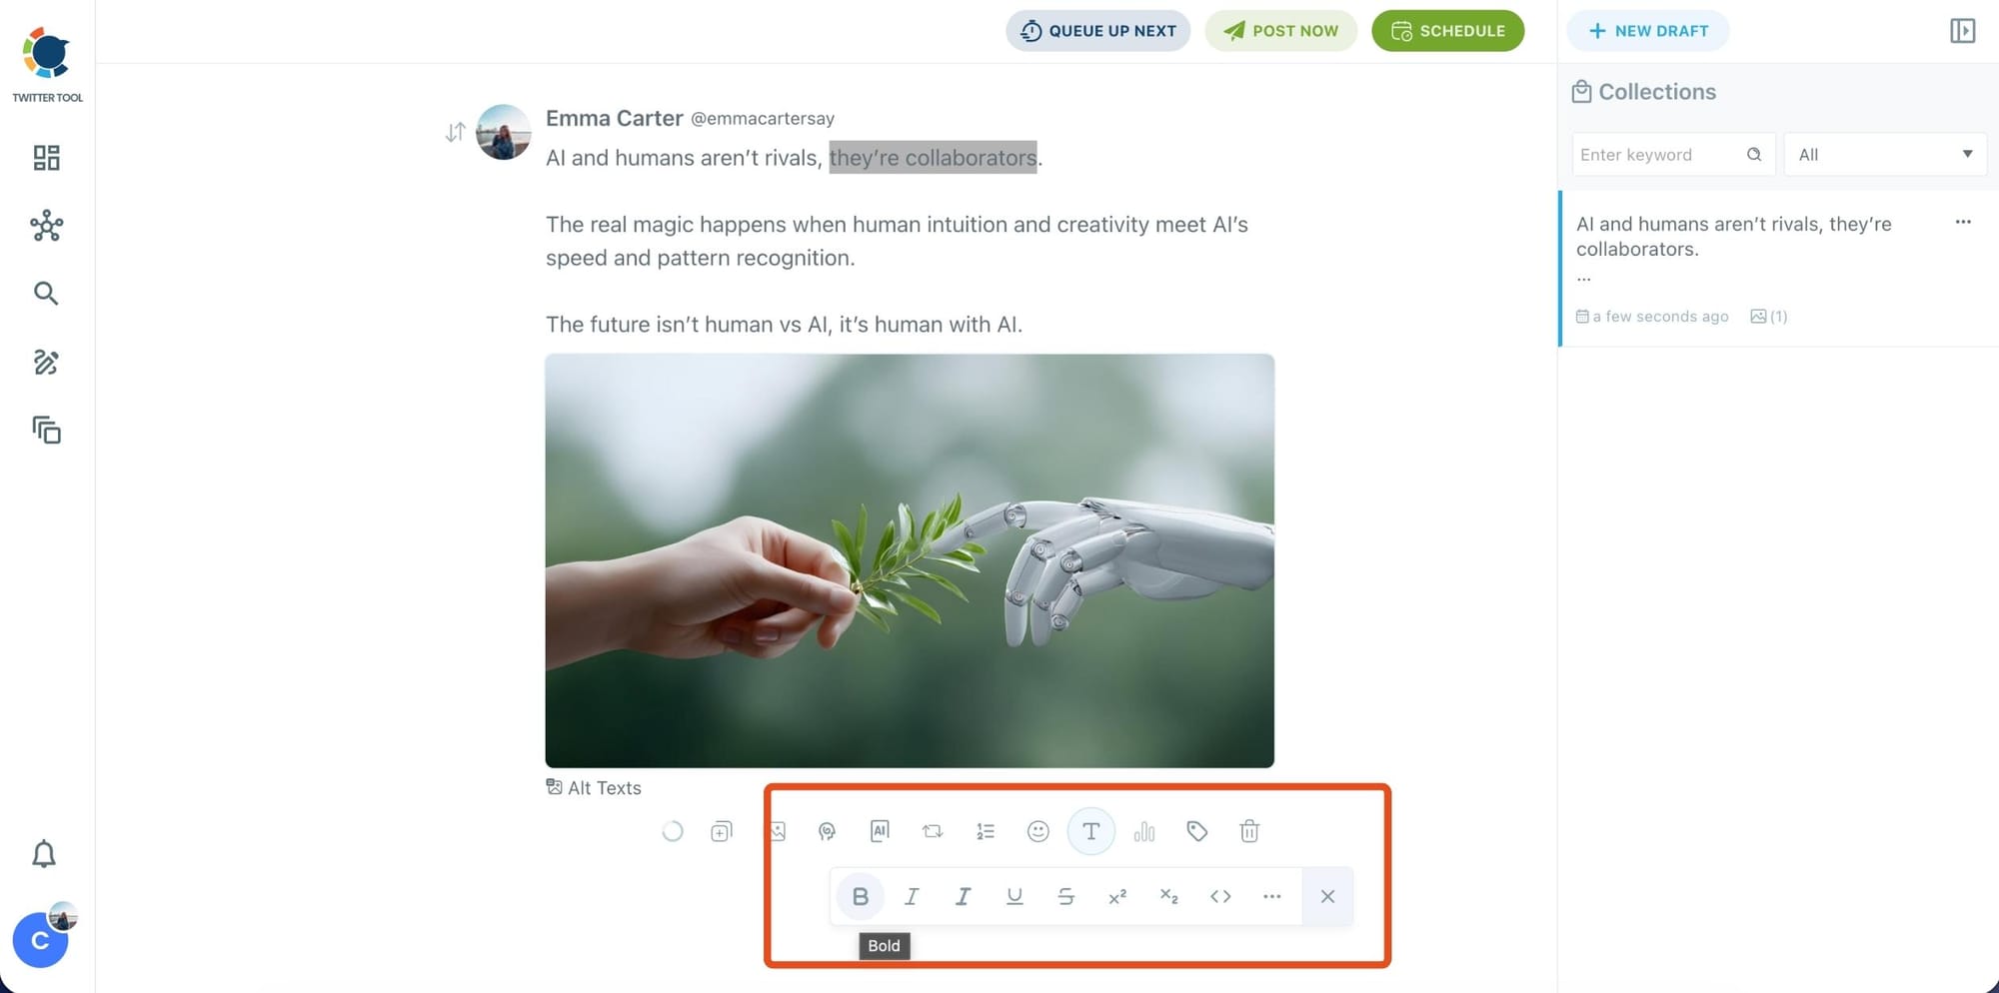
Task: Open the tag label icon
Action: 1196,831
